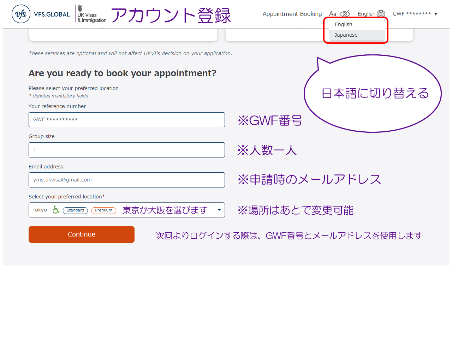Viewport: 452px width, 346px height.
Task: Focus the Group size input field
Action: [126, 150]
